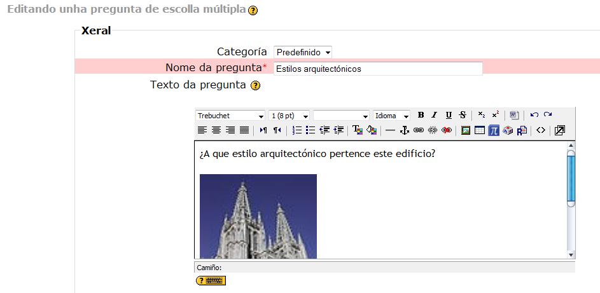Image resolution: width=600 pixels, height=293 pixels.
Task: Click the Nome da pregunta text field
Action: [378, 69]
